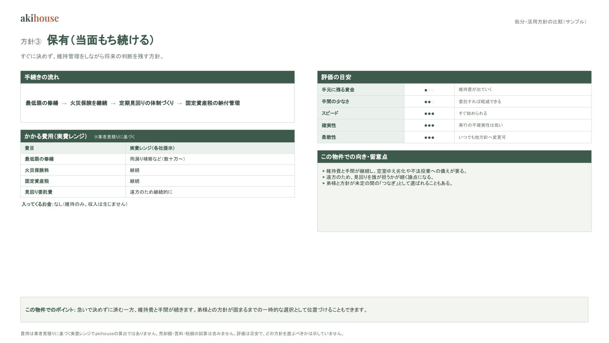Click the 評価の目安 section header

[x=454, y=77]
